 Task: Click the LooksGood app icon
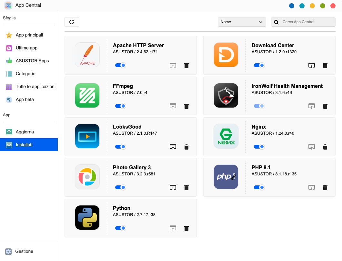coord(87,136)
